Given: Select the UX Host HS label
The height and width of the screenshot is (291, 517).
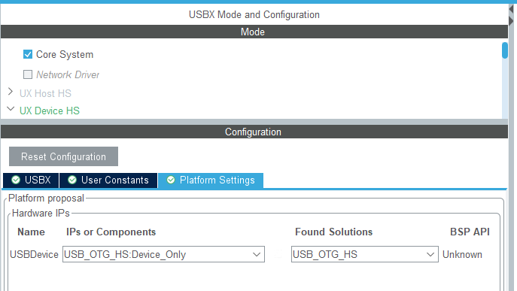Looking at the screenshot, I should [x=45, y=93].
